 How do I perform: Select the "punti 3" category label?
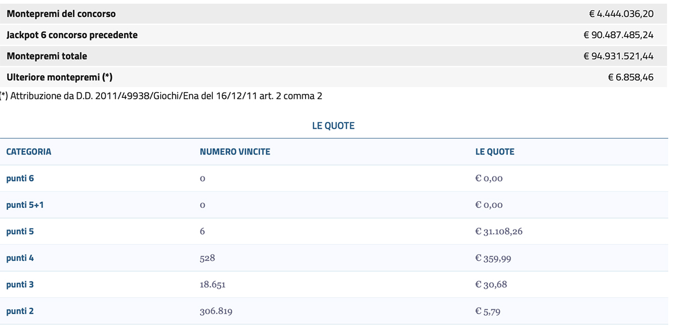pyautogui.click(x=20, y=284)
